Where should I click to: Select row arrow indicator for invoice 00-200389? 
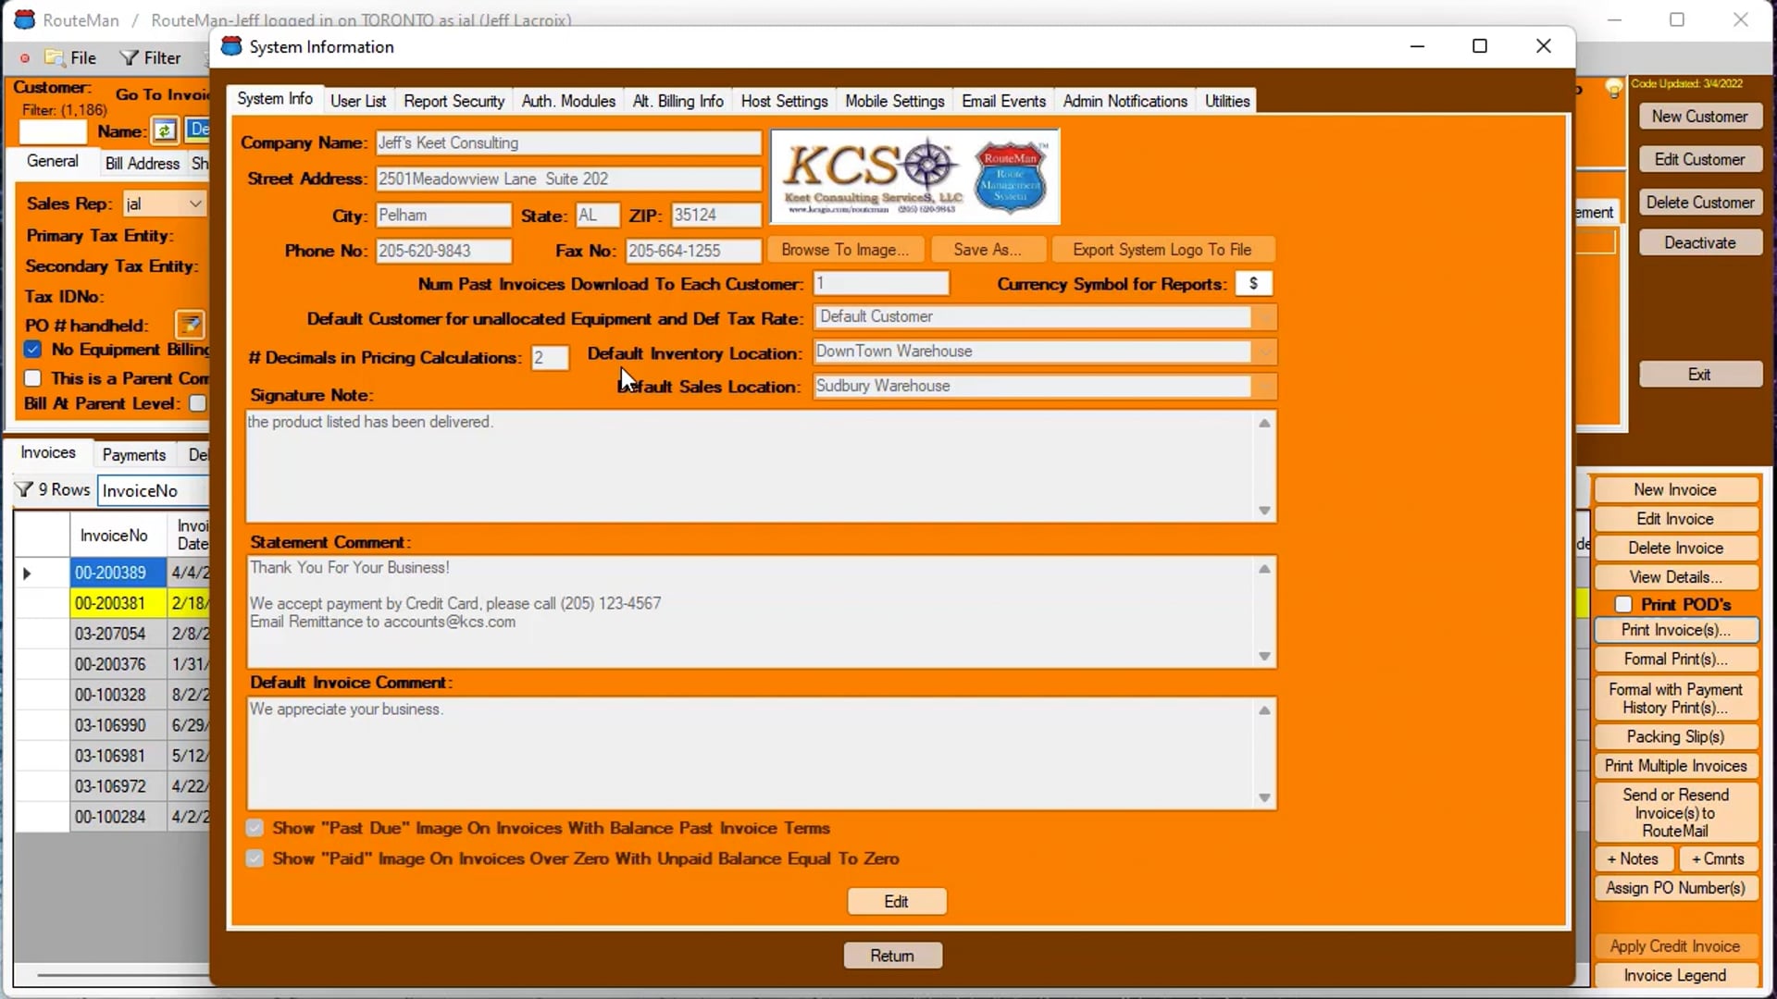click(x=27, y=573)
